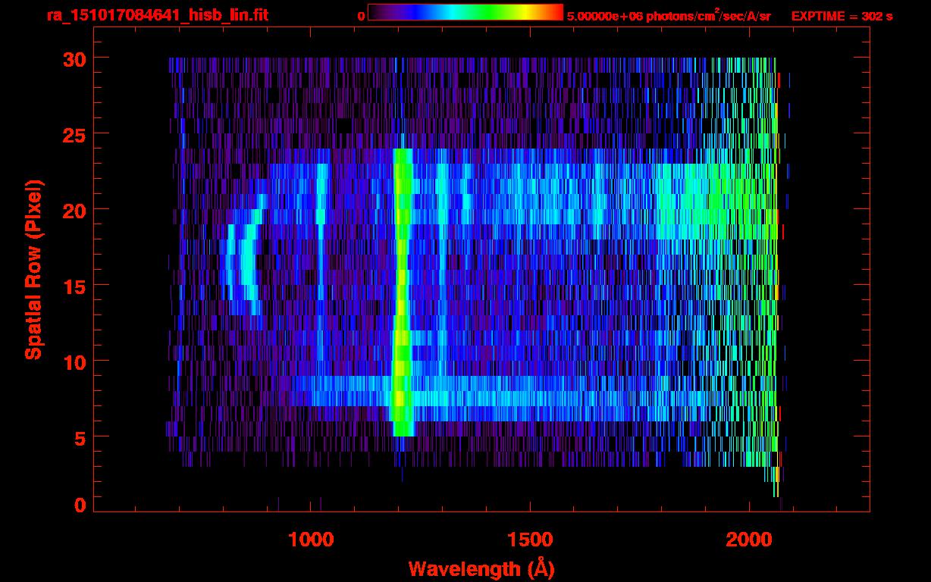The height and width of the screenshot is (582, 931).
Task: Click the EXPTIME = 302 s label
Action: pyautogui.click(x=842, y=16)
